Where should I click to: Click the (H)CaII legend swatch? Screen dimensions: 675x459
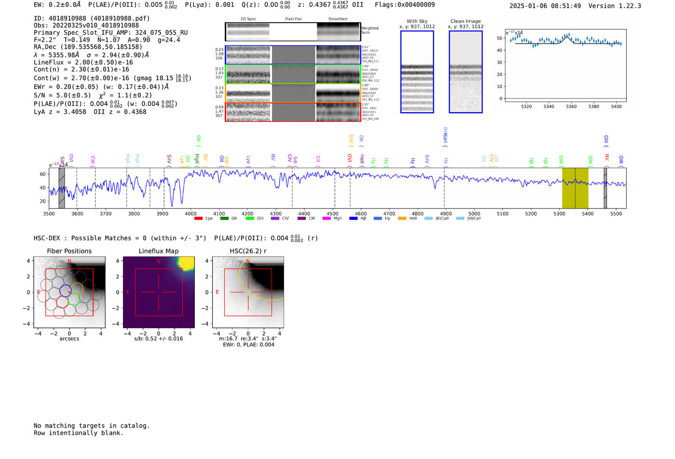(460, 219)
